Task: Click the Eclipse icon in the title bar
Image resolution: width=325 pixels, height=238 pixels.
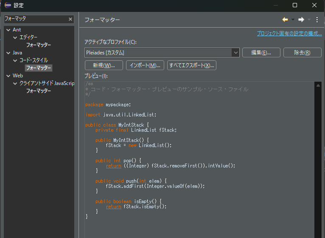Action: [8, 6]
